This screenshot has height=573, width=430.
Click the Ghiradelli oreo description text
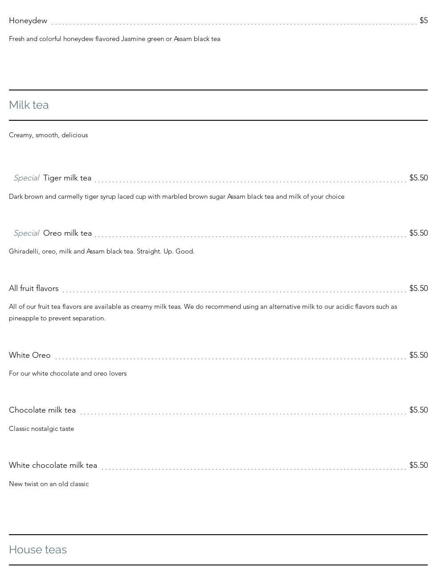click(102, 251)
